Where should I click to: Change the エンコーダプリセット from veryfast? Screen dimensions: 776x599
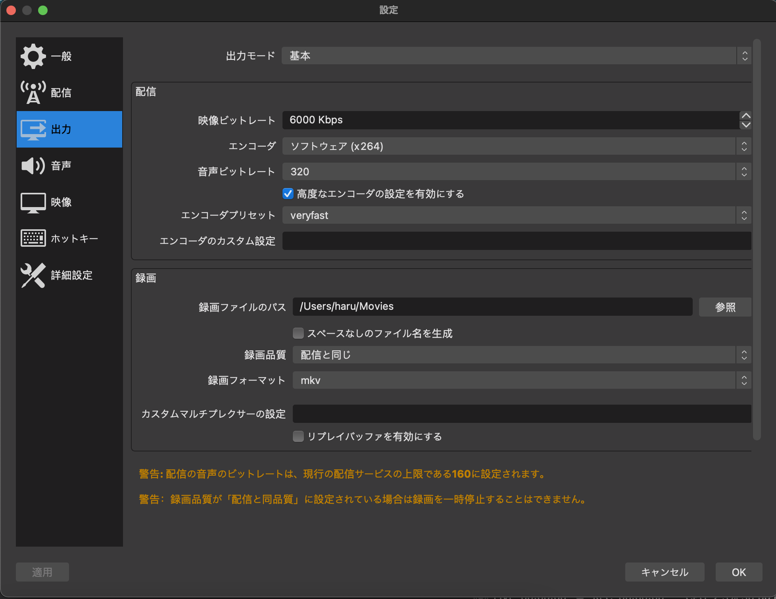(x=515, y=215)
